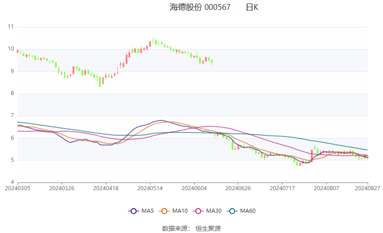Image resolution: width=383 pixels, height=233 pixels.
Task: Click the 20240807 date axis label
Action: [x=326, y=188]
